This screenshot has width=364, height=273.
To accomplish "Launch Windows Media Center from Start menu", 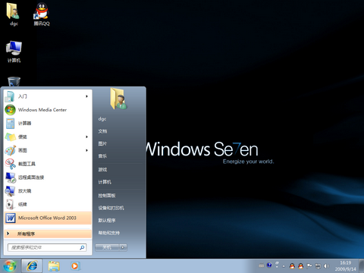I will 48,110.
